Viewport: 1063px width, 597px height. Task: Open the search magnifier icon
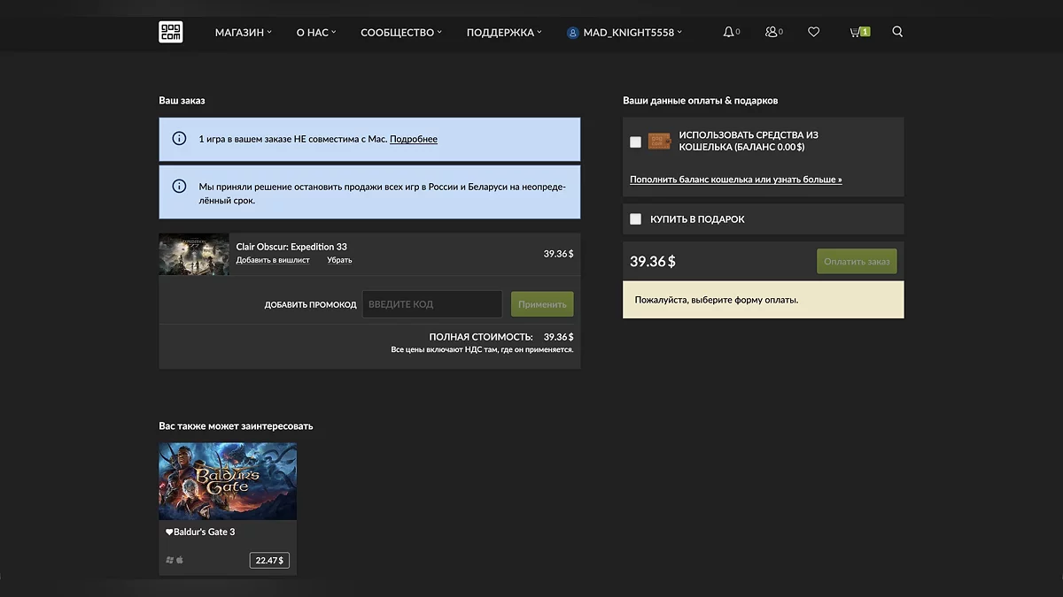pyautogui.click(x=897, y=32)
